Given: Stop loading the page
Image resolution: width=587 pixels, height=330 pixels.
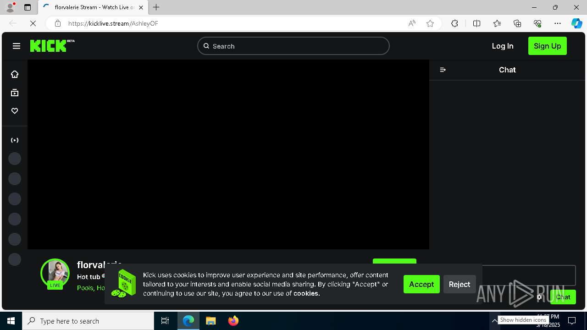Looking at the screenshot, I should pos(33,23).
